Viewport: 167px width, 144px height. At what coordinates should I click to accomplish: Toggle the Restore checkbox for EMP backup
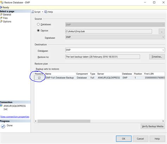39,78
